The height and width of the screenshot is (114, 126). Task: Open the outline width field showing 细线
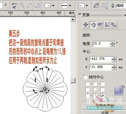pos(121,6)
